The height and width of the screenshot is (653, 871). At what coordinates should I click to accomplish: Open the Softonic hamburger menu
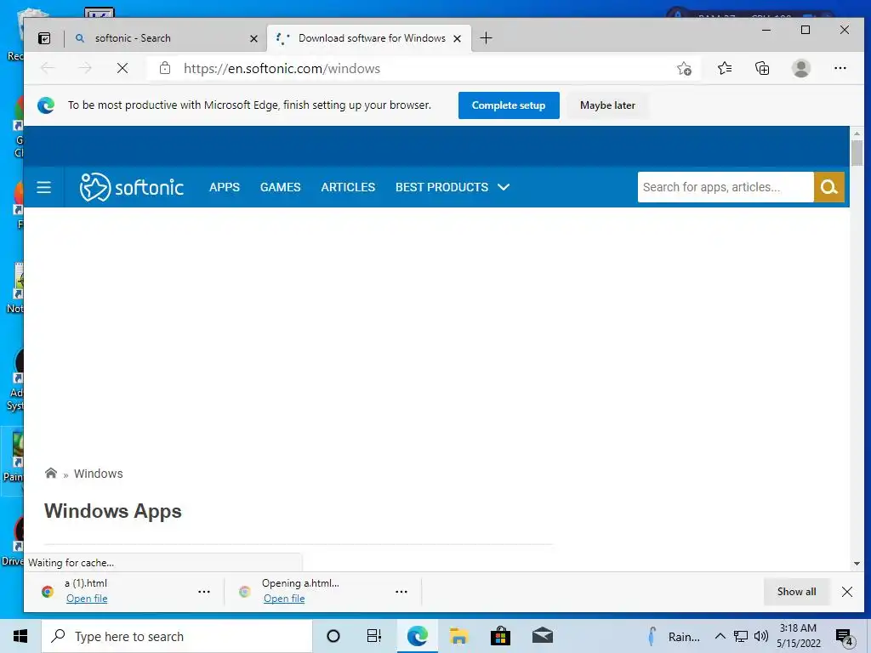click(x=44, y=188)
